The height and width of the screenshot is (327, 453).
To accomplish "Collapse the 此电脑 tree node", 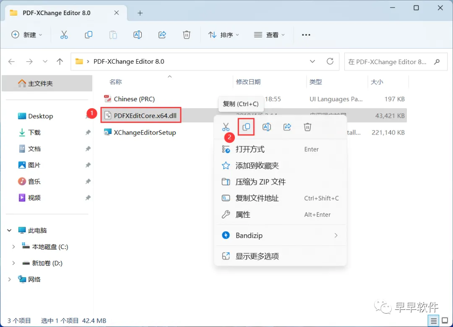I will click(x=9, y=231).
